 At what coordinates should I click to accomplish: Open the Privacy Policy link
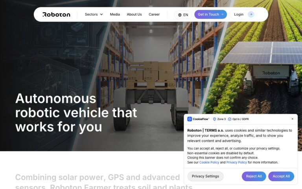[x=236, y=162]
